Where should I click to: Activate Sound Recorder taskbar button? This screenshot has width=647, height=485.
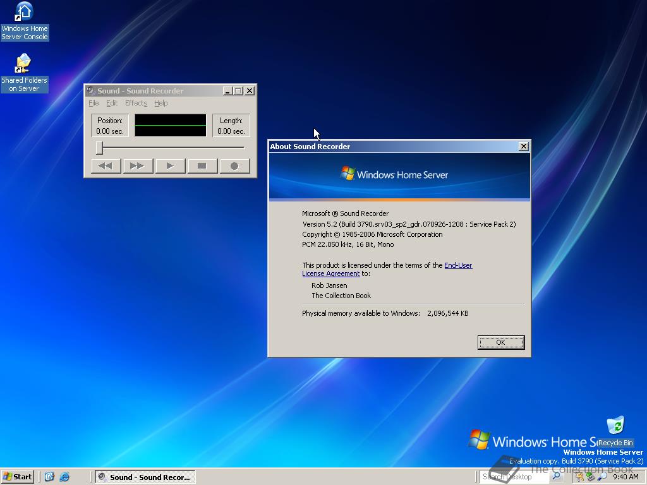coord(145,477)
